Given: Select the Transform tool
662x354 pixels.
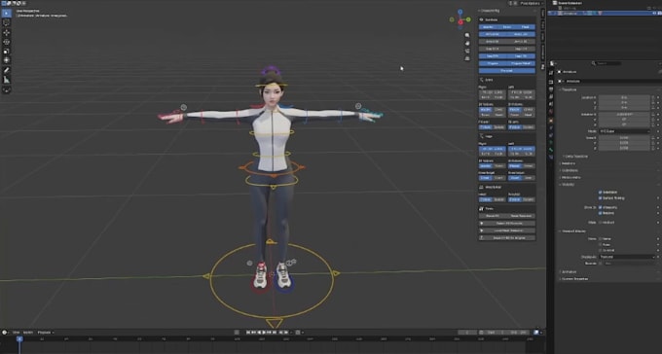Looking at the screenshot, I should pos(7,60).
